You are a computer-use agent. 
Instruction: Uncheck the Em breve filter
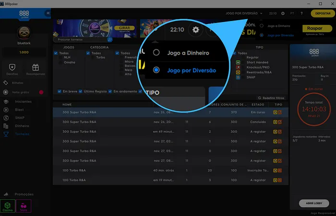pyautogui.click(x=60, y=91)
